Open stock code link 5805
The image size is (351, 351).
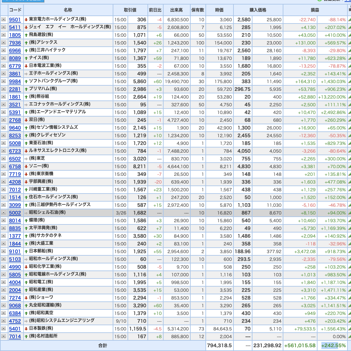(15, 275)
